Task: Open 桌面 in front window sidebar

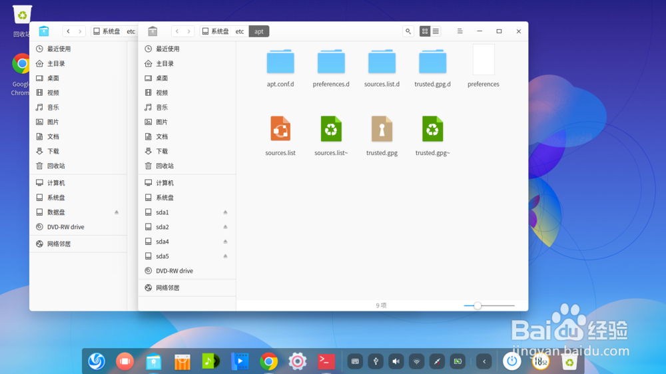Action: [x=187, y=78]
